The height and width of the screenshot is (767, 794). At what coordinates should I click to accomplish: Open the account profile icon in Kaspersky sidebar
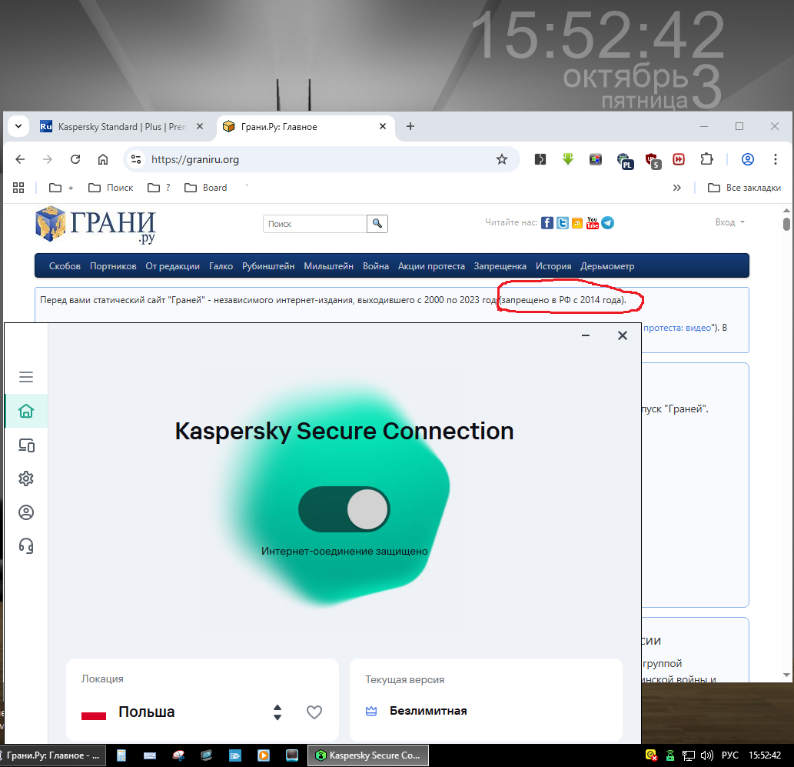(26, 512)
